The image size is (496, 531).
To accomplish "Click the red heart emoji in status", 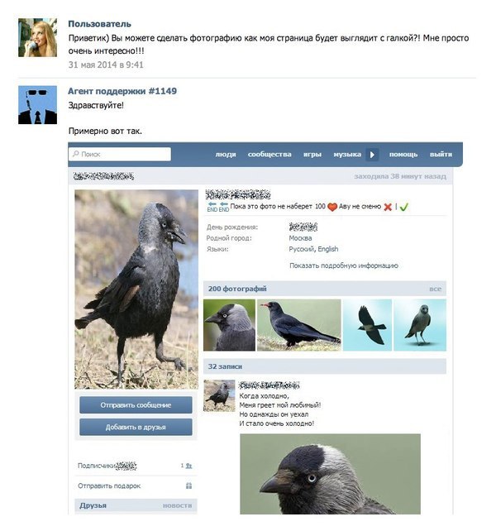I will 332,207.
